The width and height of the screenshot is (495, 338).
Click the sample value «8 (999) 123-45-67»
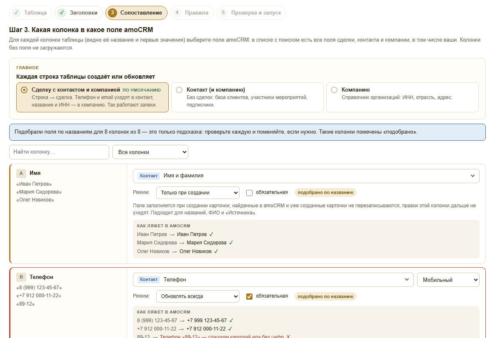pos(39,288)
